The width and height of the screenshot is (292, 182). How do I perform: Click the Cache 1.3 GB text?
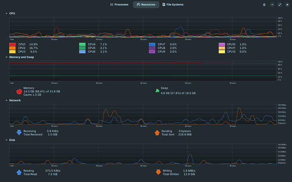33,95
